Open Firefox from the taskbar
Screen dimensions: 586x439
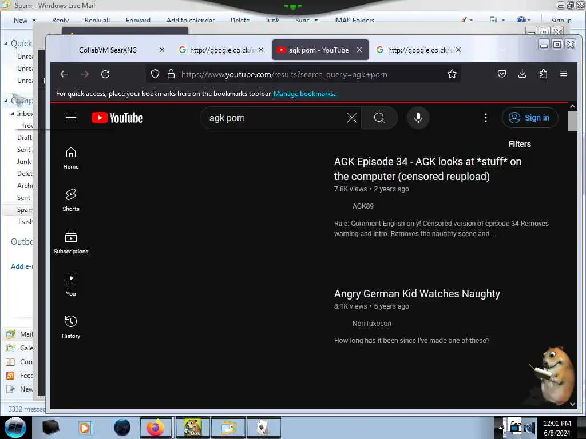point(156,428)
